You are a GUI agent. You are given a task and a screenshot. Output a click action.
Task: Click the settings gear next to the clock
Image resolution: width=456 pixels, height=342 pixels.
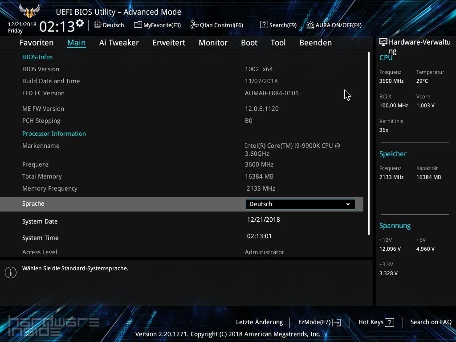(80, 23)
